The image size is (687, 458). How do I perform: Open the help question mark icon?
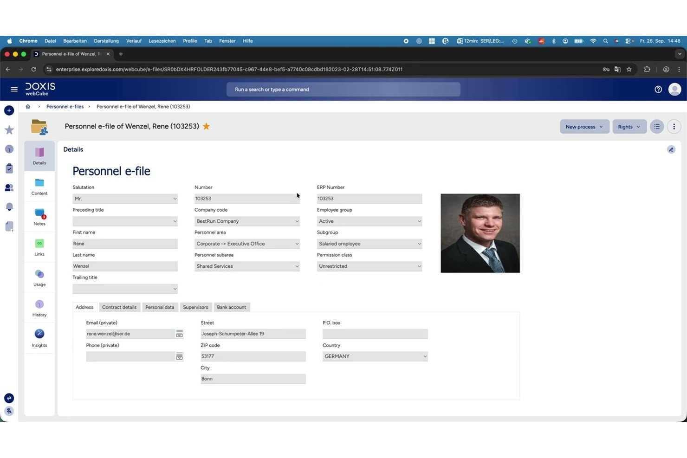coord(658,90)
